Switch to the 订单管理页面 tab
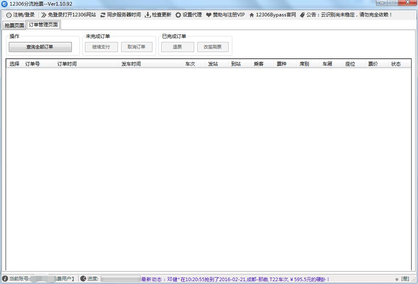Image resolution: width=418 pixels, height=284 pixels. (43, 24)
